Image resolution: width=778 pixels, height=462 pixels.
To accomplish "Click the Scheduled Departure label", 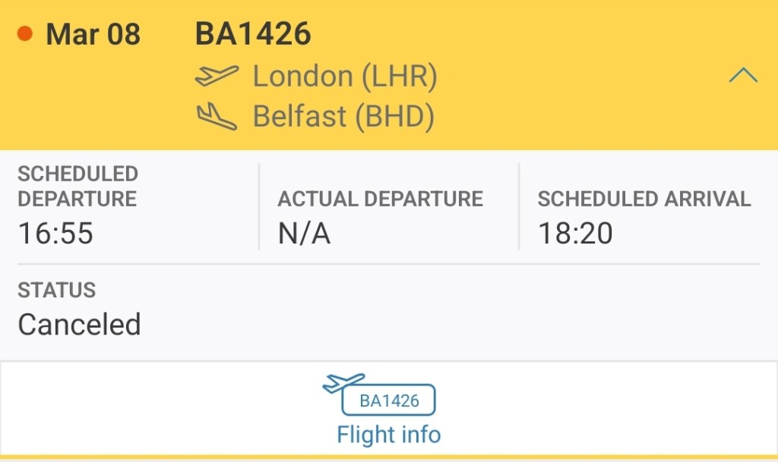I will pos(77,186).
